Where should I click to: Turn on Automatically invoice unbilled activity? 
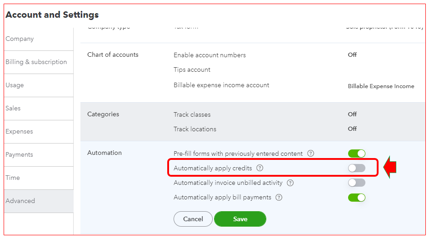point(357,183)
